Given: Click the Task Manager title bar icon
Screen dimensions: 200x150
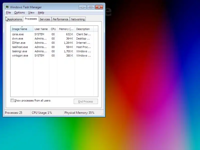Looking at the screenshot, I should [x=7, y=7].
